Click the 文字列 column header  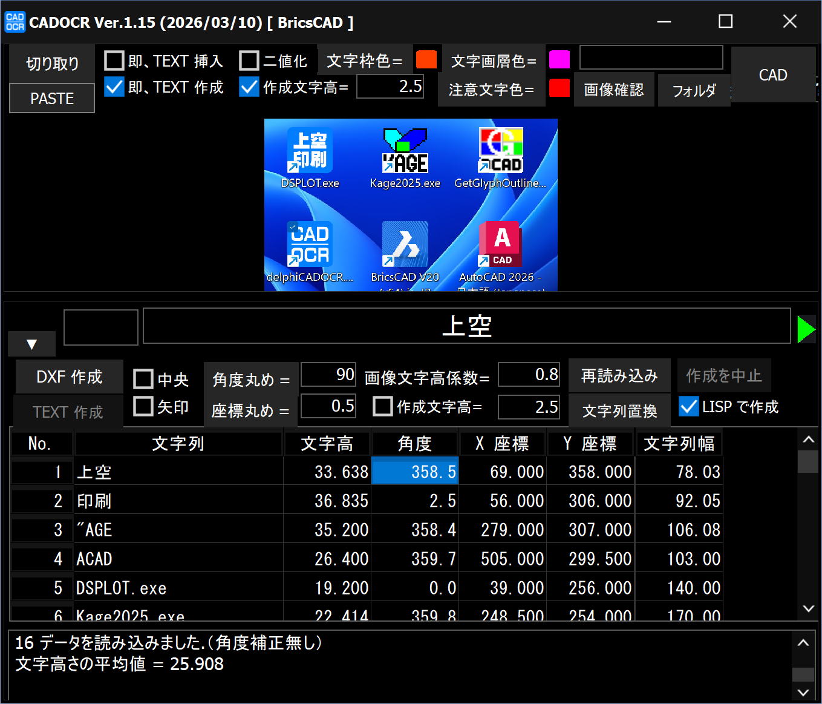click(178, 444)
